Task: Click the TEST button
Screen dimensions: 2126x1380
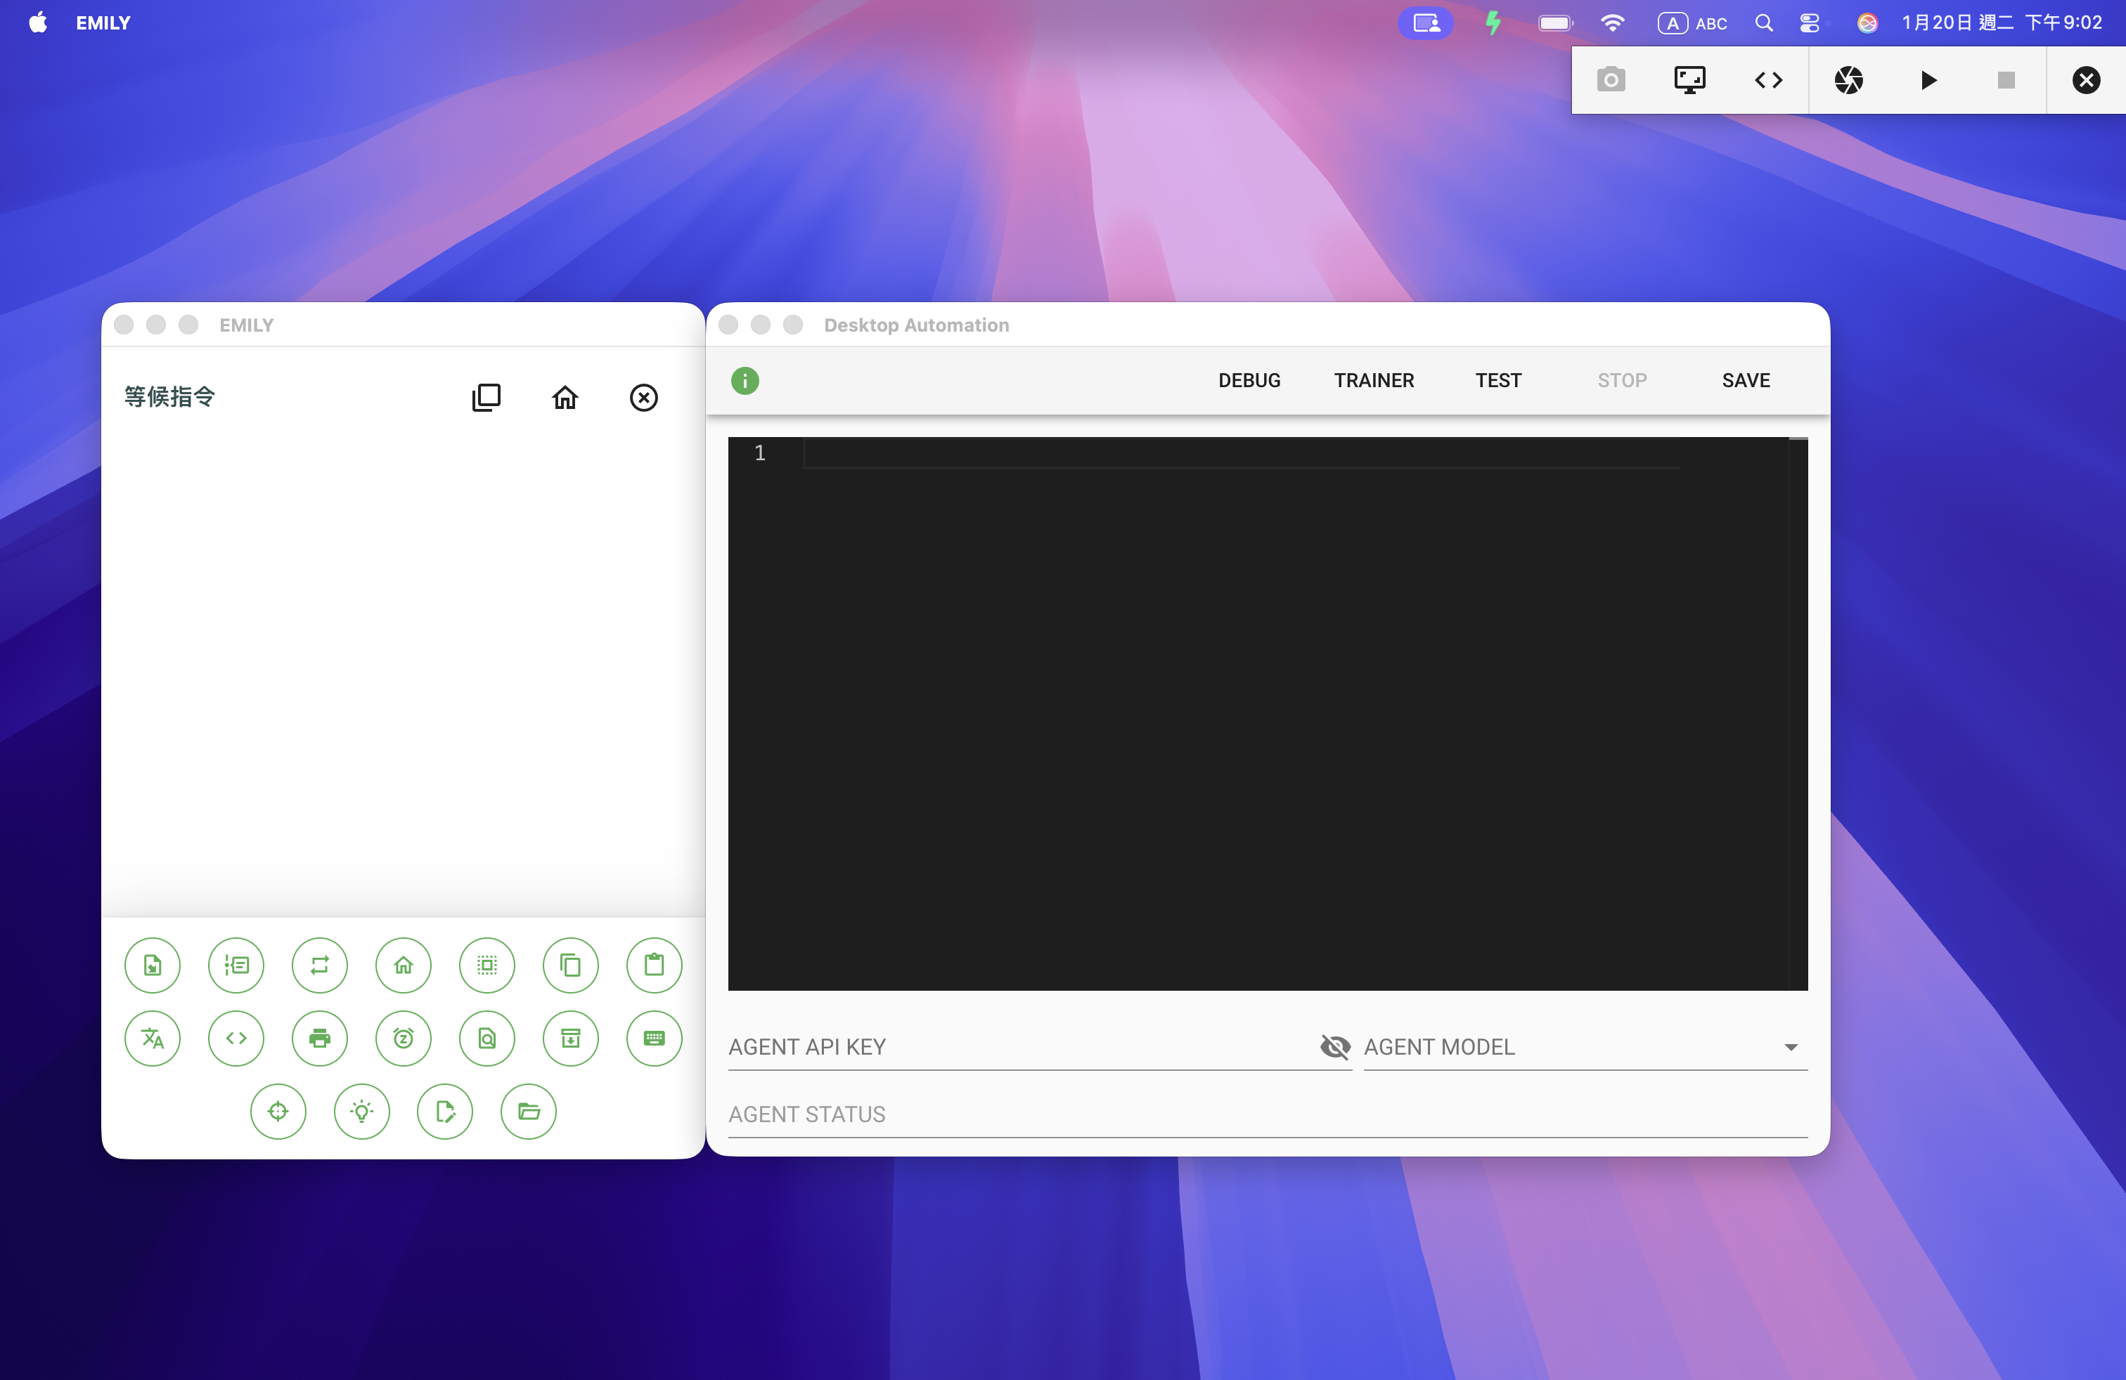Action: [1497, 380]
